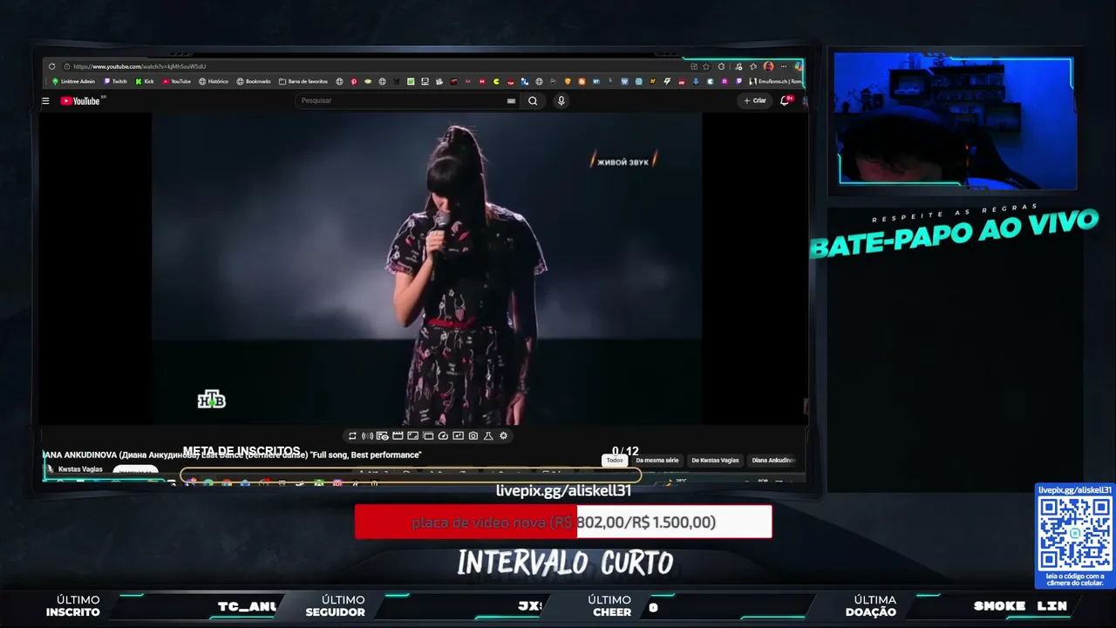
Task: Open YouTube notifications bell
Action: click(785, 100)
